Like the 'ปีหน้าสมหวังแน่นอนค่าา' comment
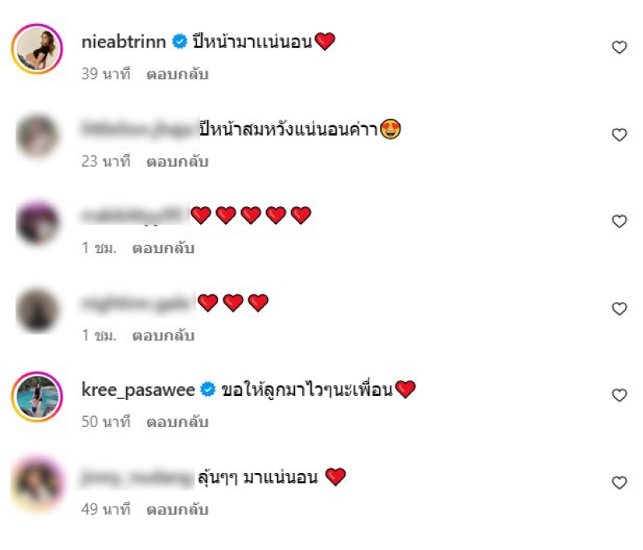This screenshot has width=643, height=550. 619,134
